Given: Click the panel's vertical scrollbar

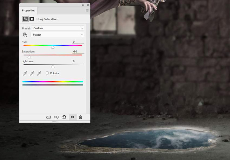Looking at the screenshot, I should pyautogui.click(x=88, y=68).
